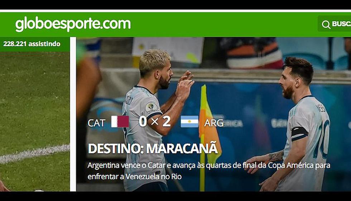Open the live match video on the left

point(35,121)
